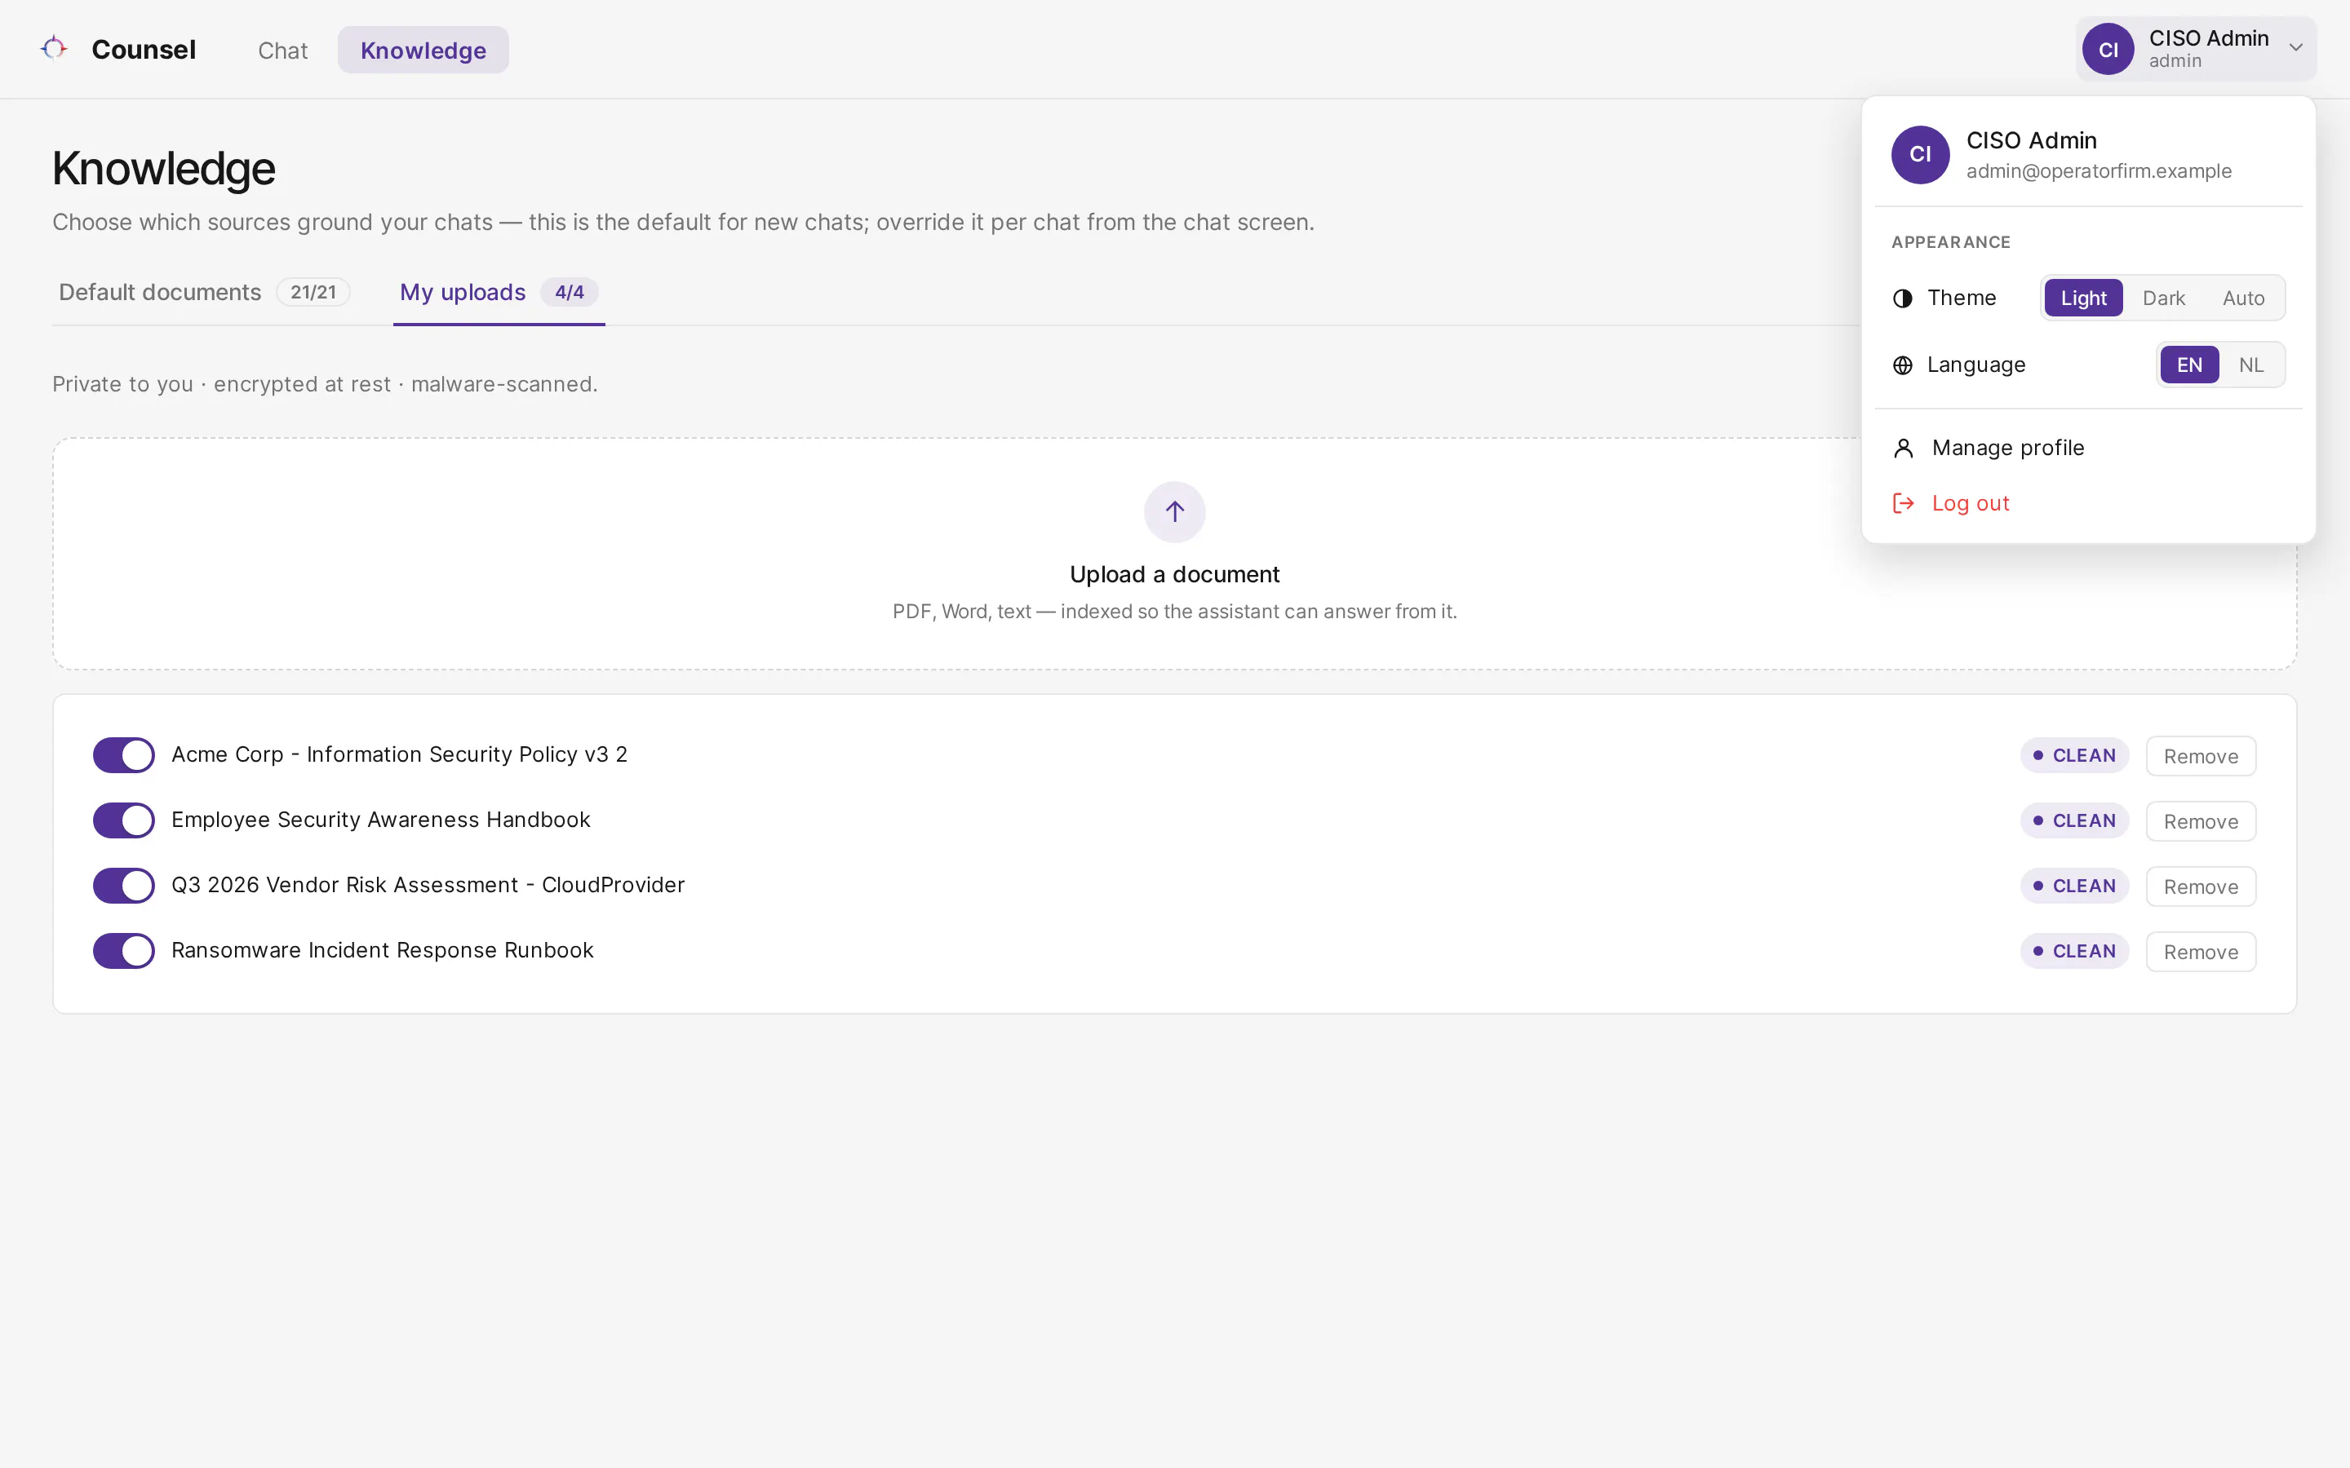Screen dimensions: 2350x1468
Task: Click the Upload a document heading
Action: tap(1174, 574)
